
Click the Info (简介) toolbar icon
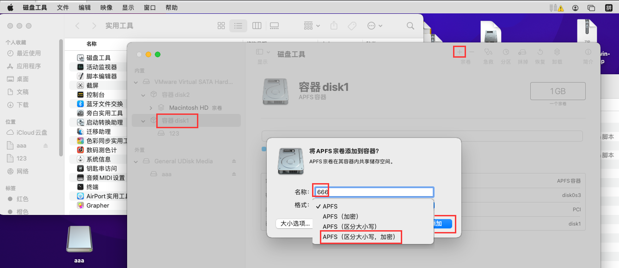[588, 52]
